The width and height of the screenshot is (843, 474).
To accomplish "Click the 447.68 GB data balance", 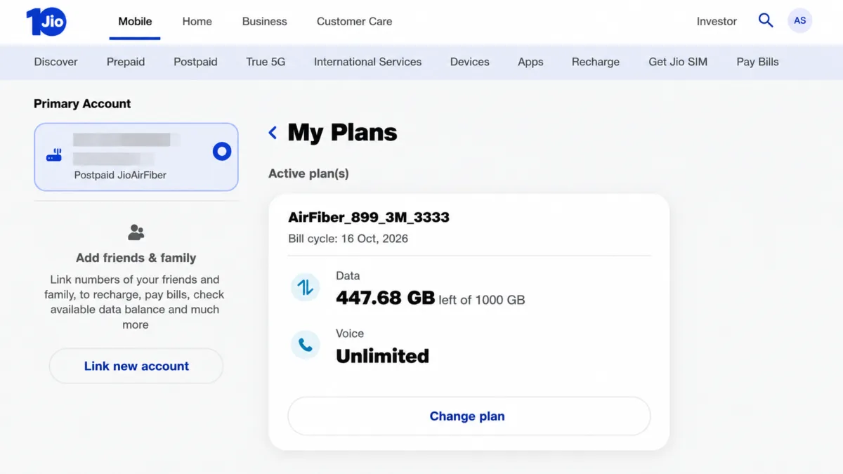I will click(x=385, y=298).
